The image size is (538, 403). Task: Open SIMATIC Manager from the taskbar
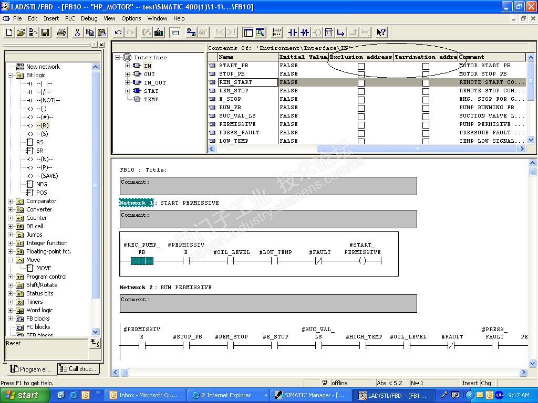(x=310, y=395)
